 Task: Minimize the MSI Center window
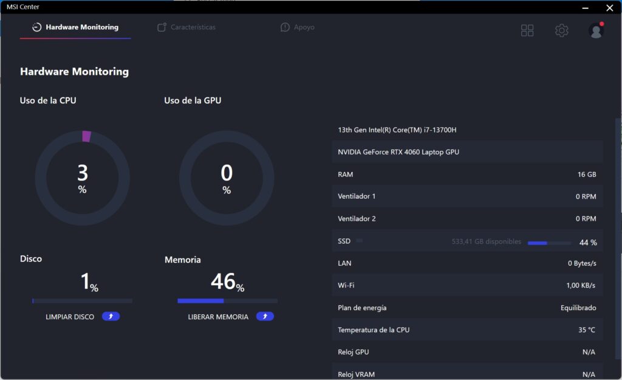coord(585,7)
